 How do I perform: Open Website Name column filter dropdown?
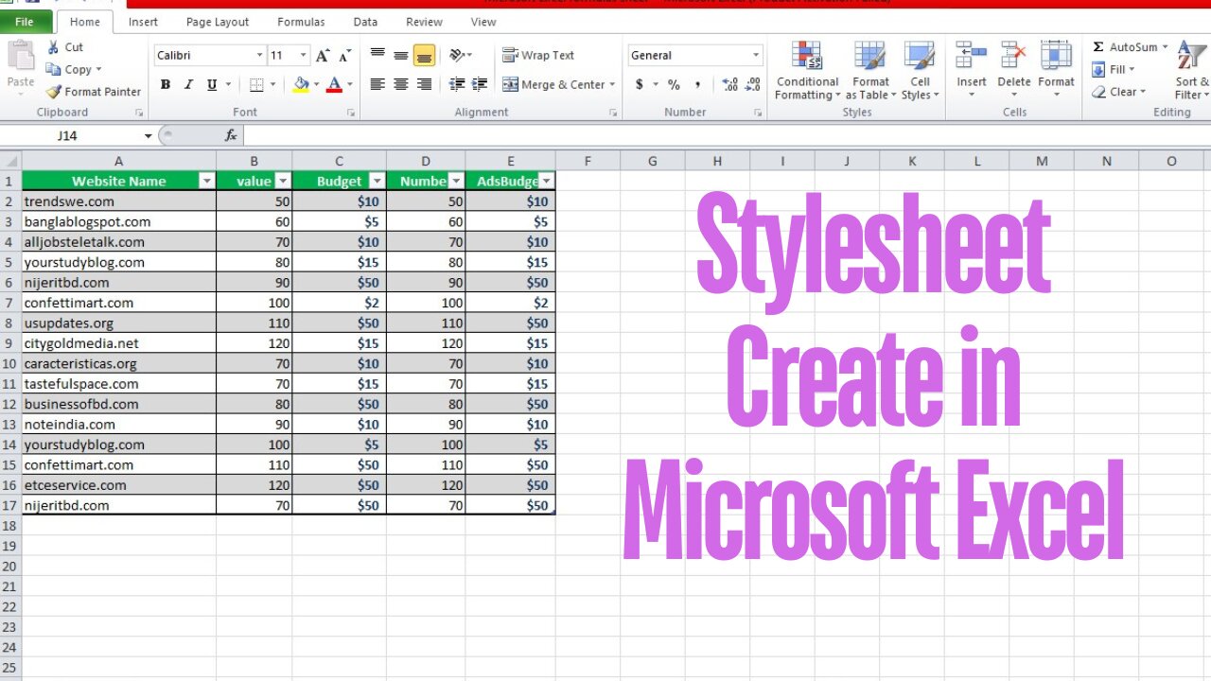coord(206,181)
